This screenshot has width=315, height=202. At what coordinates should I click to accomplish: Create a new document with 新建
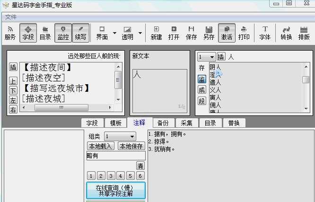pyautogui.click(x=156, y=33)
